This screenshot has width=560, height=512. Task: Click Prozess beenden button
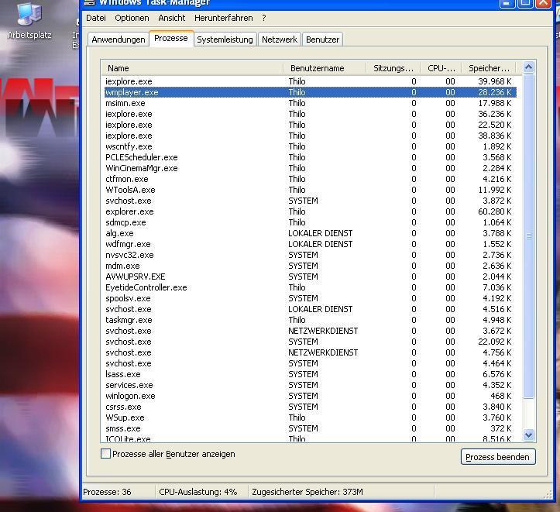point(498,457)
